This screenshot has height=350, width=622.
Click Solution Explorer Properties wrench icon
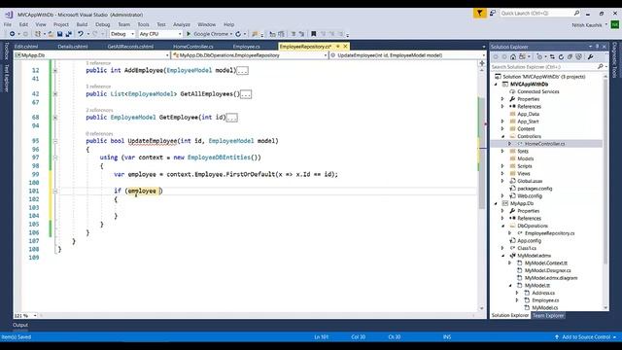pos(590,57)
